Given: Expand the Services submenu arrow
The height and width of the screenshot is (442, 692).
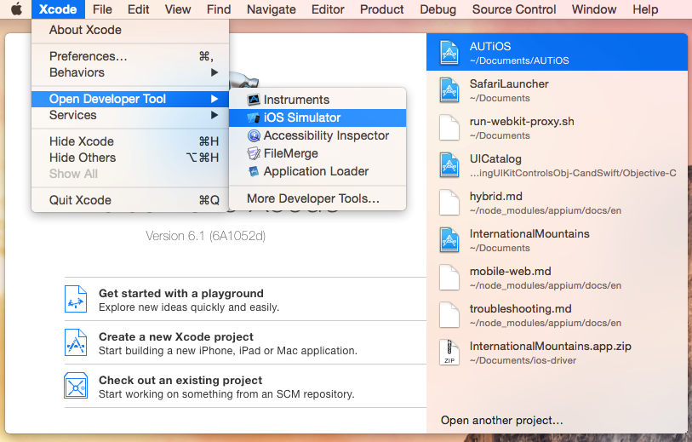Looking at the screenshot, I should 214,115.
